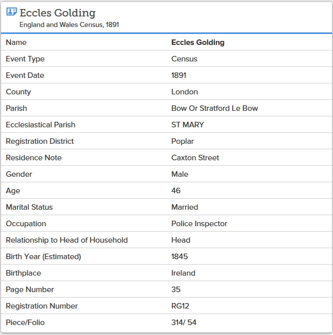Click the Piece/Folio value 314/ 54
333x335 pixels.
[184, 323]
